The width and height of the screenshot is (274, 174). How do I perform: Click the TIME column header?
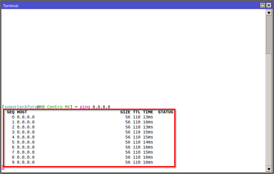[148, 112]
